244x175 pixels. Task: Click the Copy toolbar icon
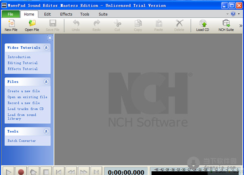(x=138, y=23)
